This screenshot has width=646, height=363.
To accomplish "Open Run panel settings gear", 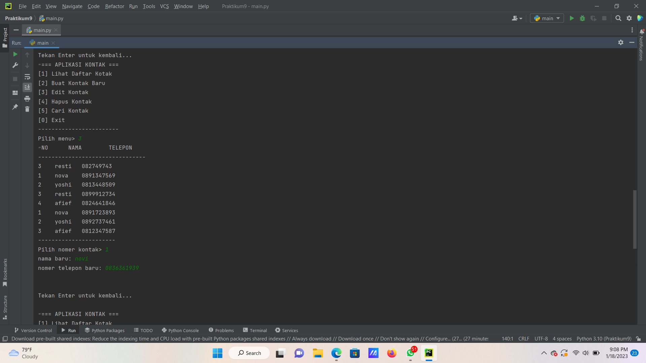I will [x=621, y=42].
